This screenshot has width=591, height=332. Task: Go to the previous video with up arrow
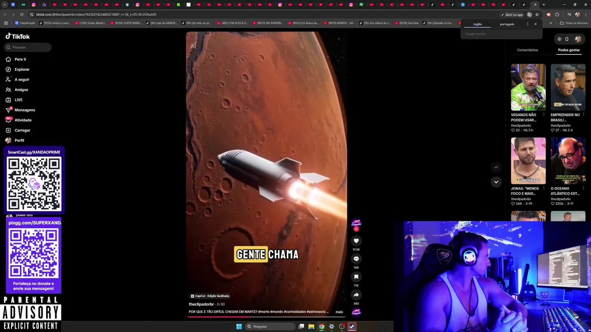click(x=496, y=167)
